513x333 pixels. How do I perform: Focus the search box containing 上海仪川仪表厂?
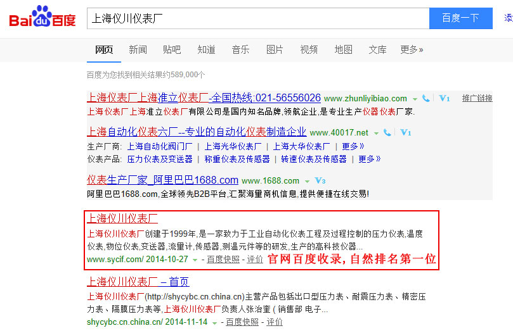[258, 18]
